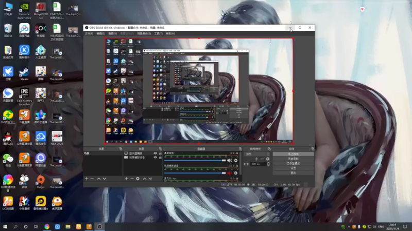Enable 工作室模式 studio mode
The height and width of the screenshot is (231, 412).
293,163
